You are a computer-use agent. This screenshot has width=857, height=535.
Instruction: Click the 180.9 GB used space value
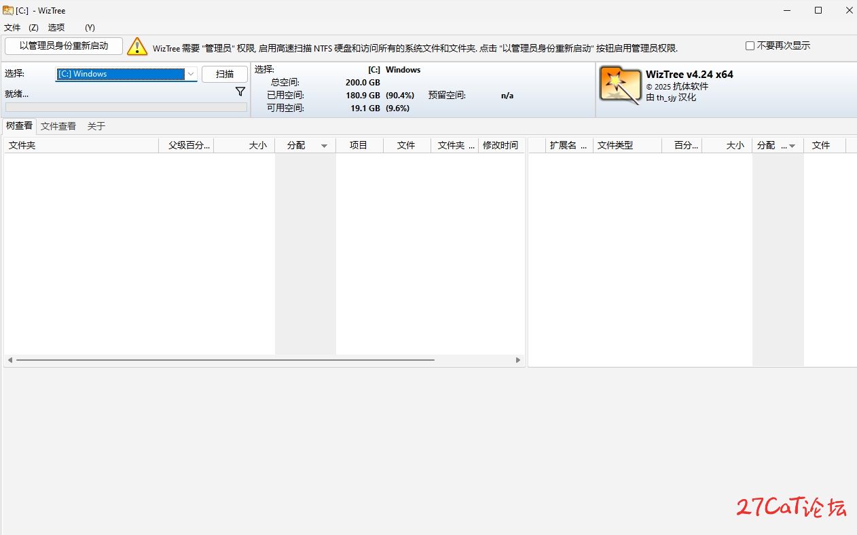363,95
